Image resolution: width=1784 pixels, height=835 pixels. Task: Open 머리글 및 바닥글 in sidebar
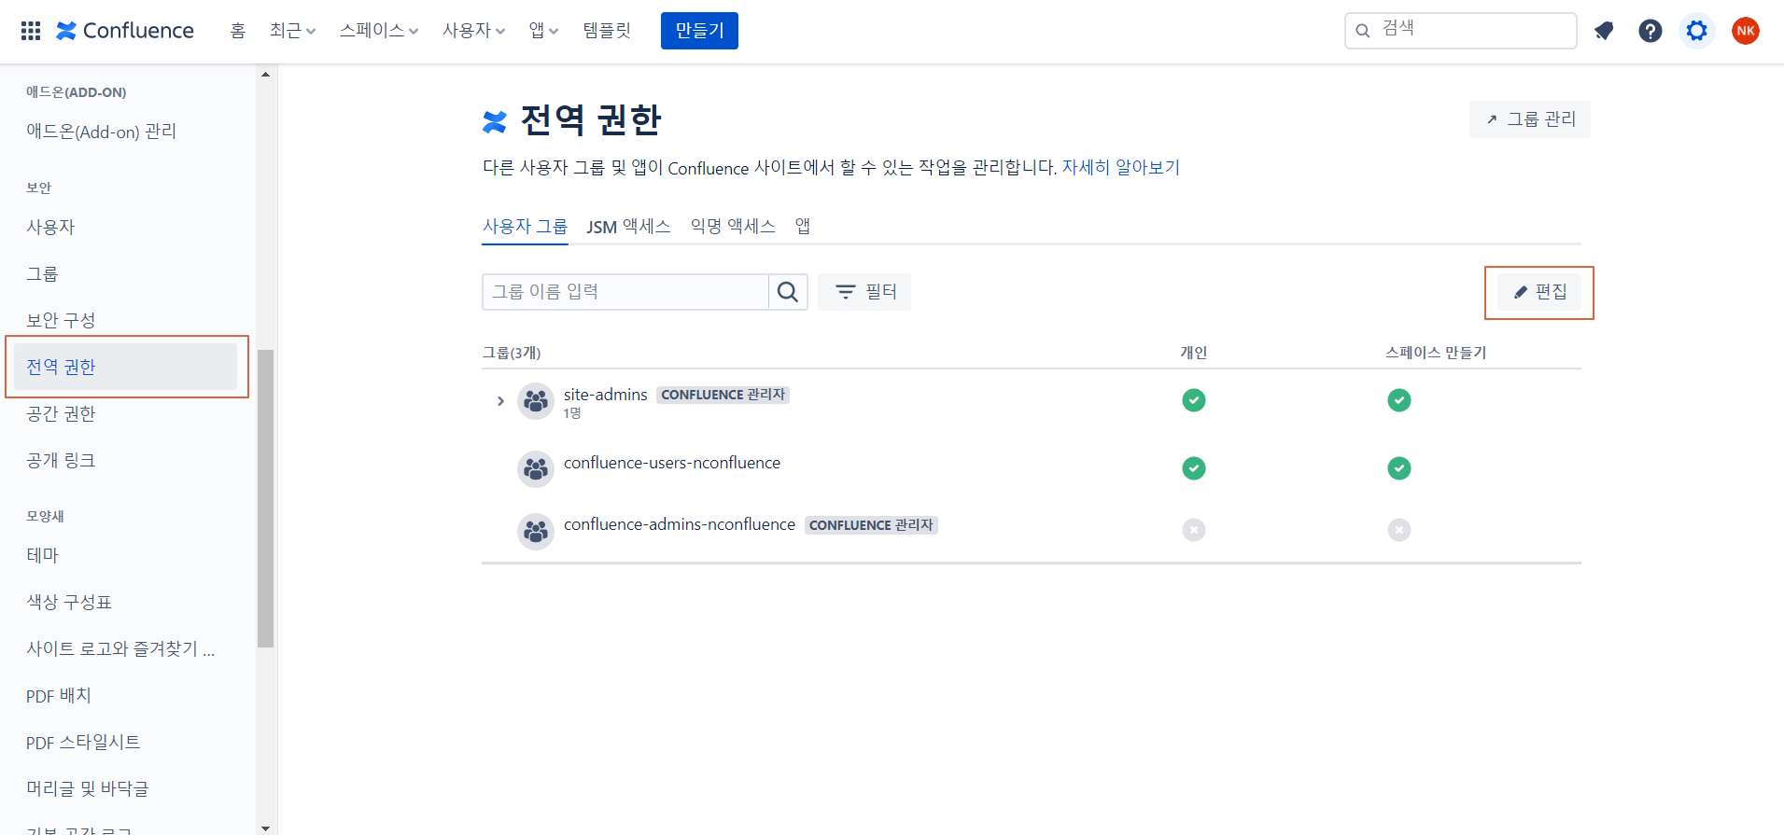88,788
